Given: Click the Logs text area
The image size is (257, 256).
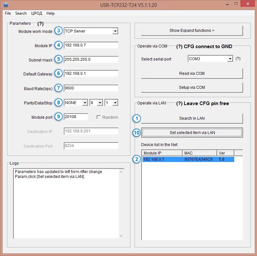Looking at the screenshot, I should pos(66,204).
